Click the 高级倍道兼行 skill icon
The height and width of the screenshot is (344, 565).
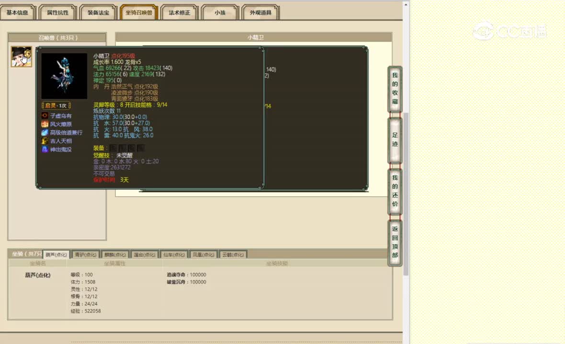click(45, 133)
